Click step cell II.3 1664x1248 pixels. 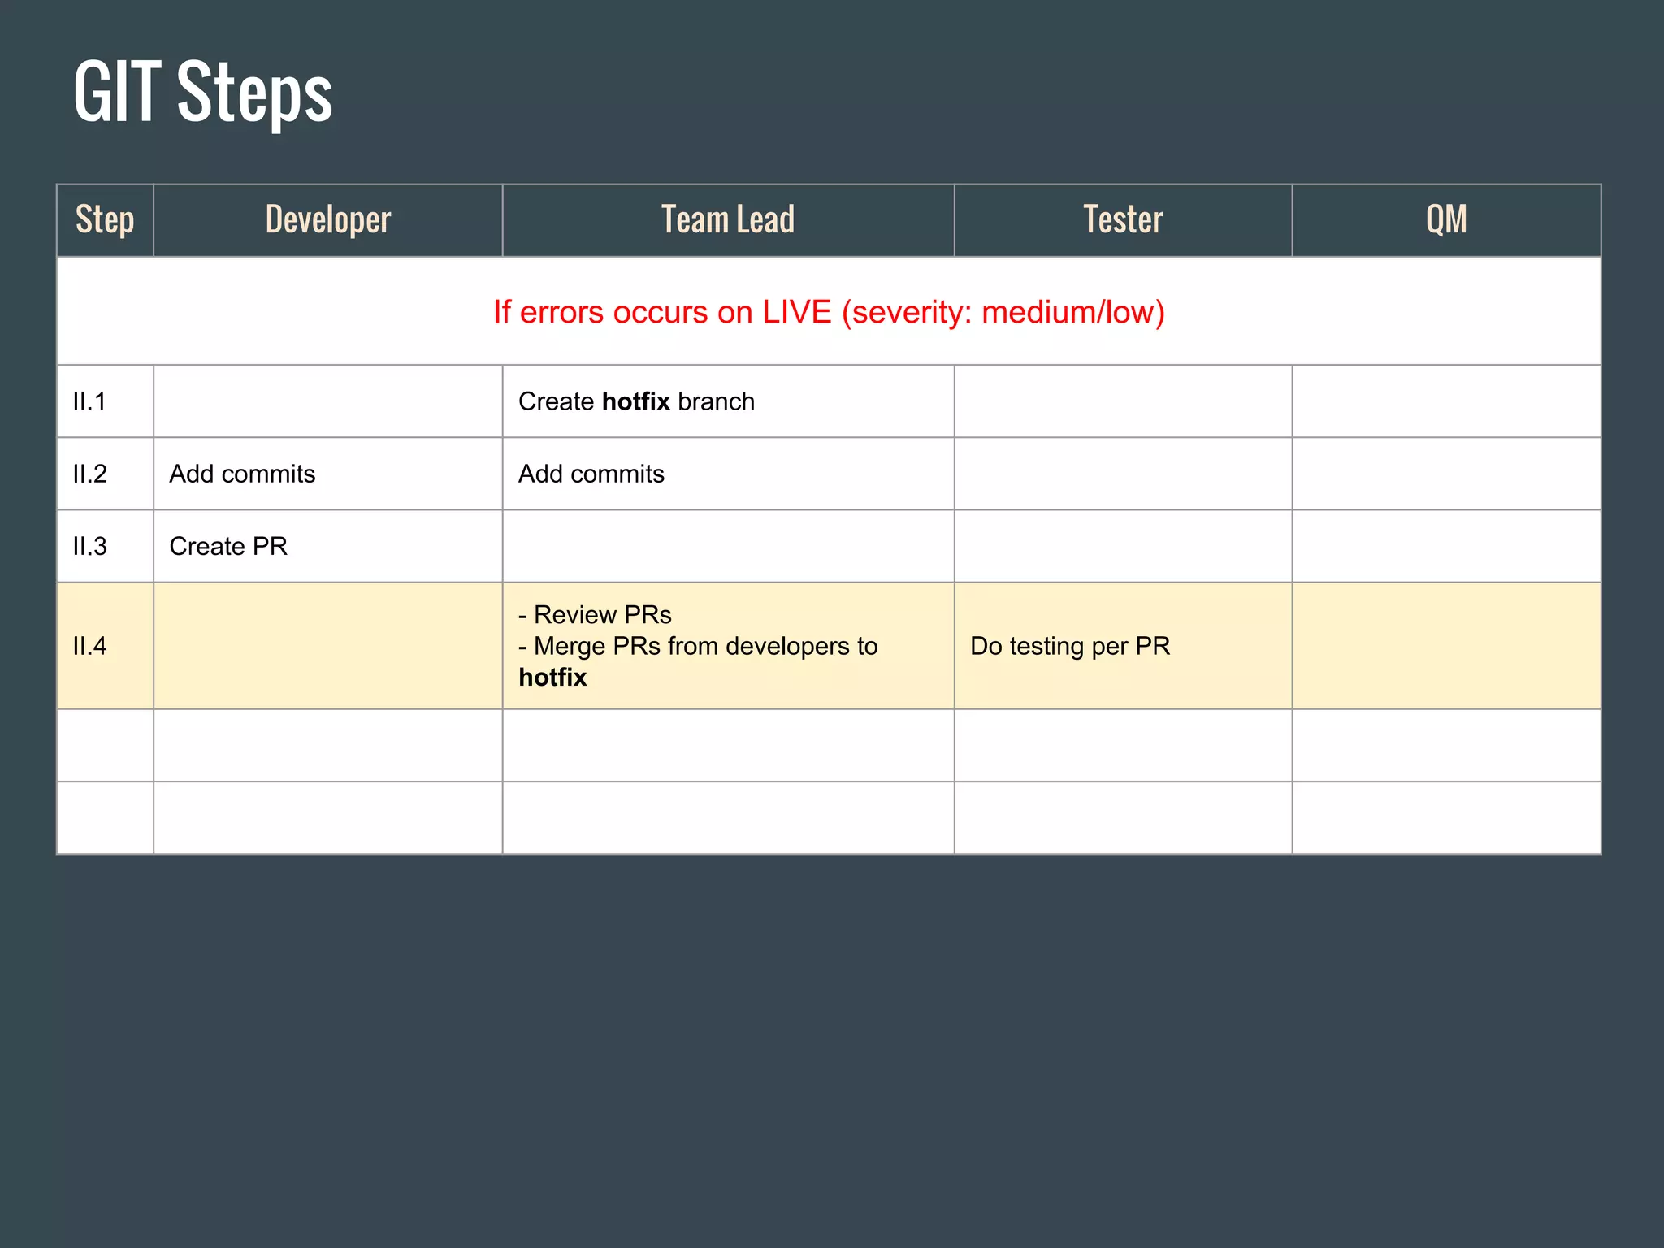(105, 546)
